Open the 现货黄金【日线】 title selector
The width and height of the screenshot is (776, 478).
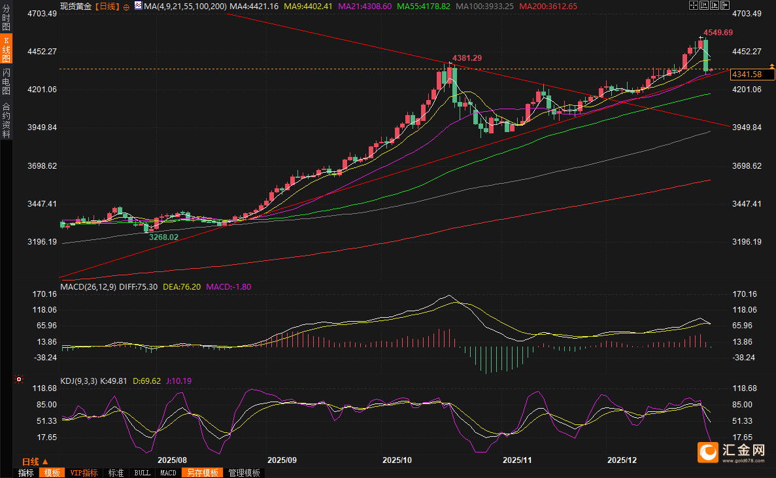point(90,6)
